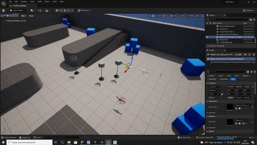This screenshot has width=257, height=145.
Task: Select Lamp_test in the Outliner
Action: (223, 29)
